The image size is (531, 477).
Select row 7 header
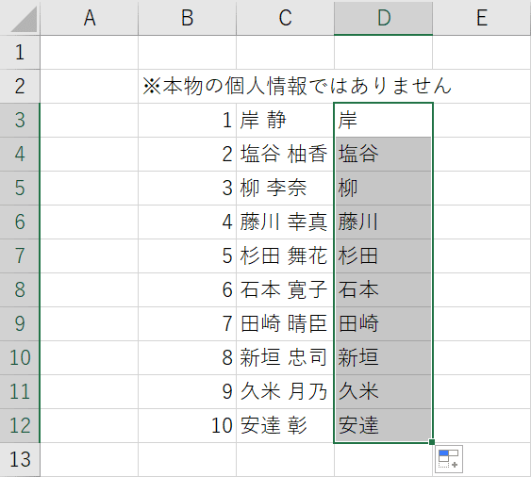click(x=20, y=255)
